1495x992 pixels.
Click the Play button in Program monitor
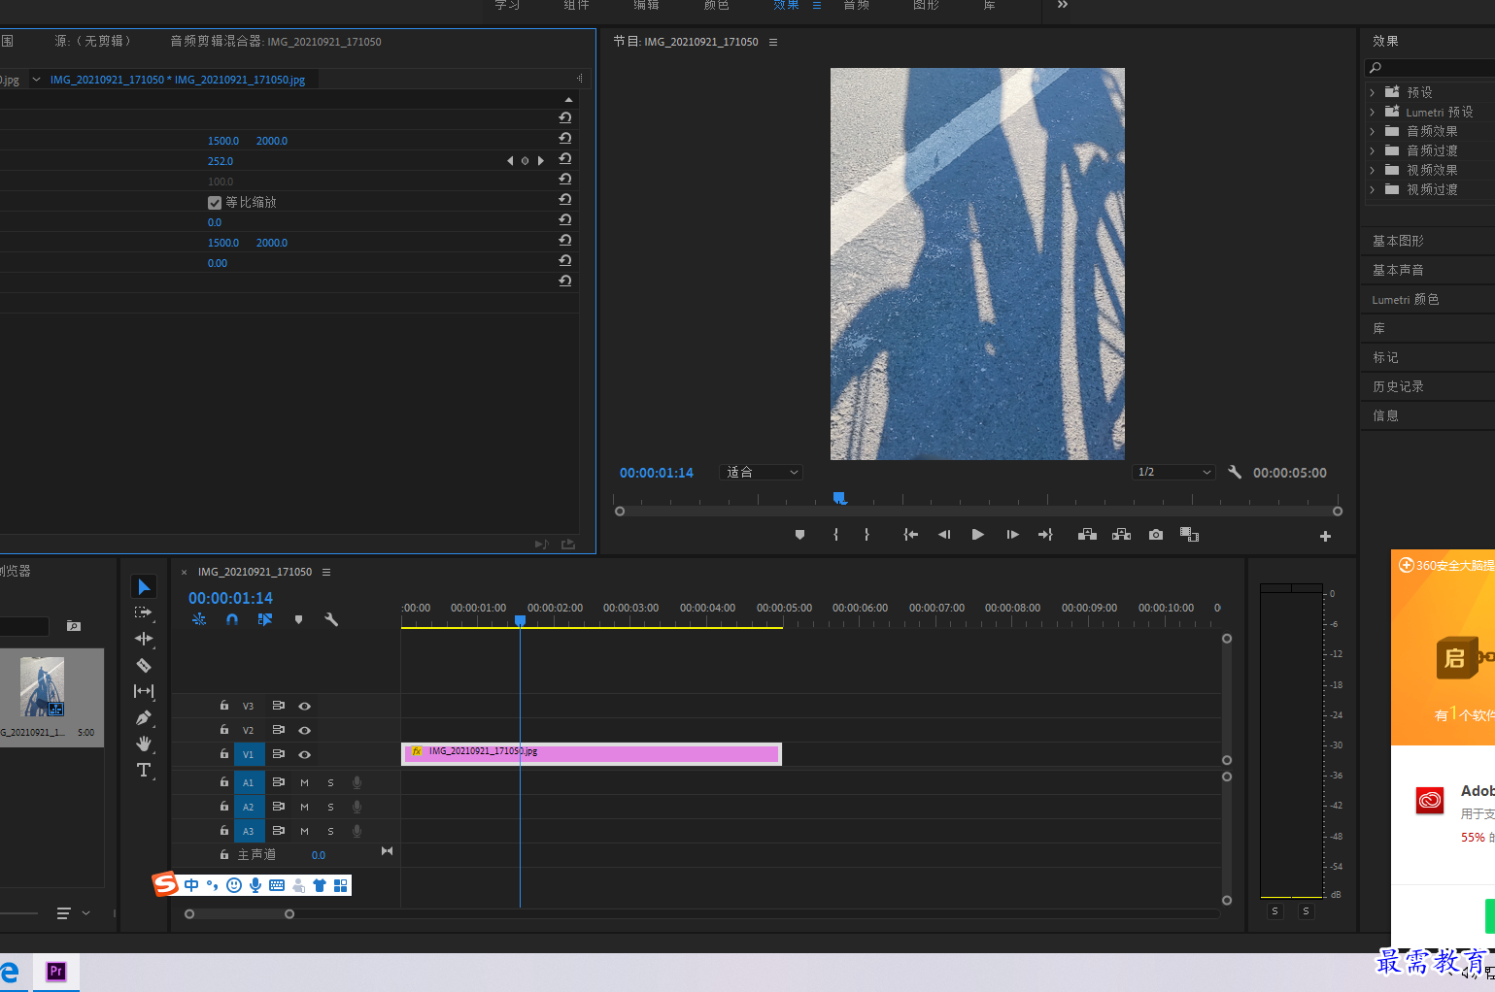(978, 535)
